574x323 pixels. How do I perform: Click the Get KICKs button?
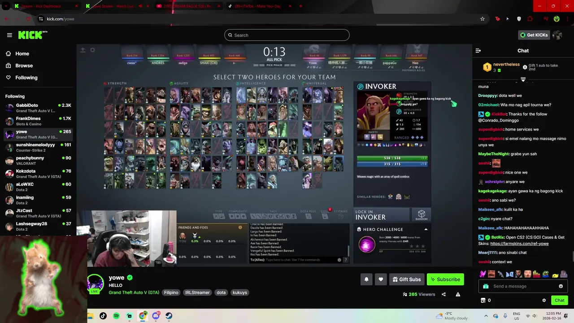[534, 35]
